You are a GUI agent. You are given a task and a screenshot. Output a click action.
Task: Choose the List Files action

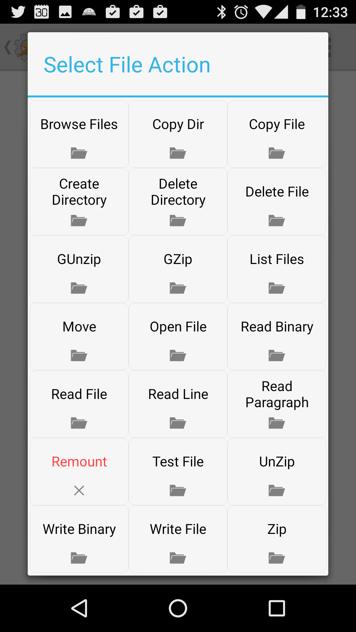click(x=277, y=269)
